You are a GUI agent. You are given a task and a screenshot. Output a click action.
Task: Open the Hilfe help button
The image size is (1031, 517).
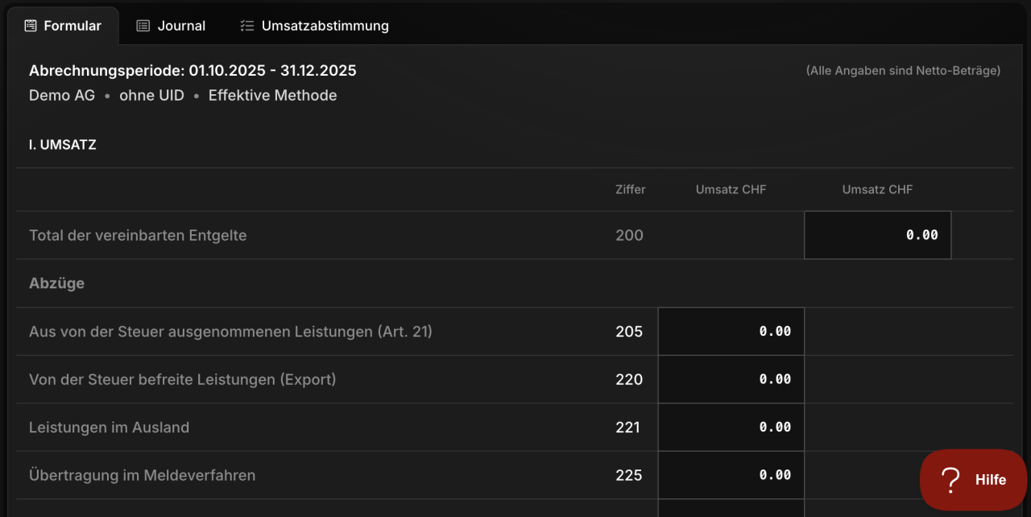coord(973,480)
